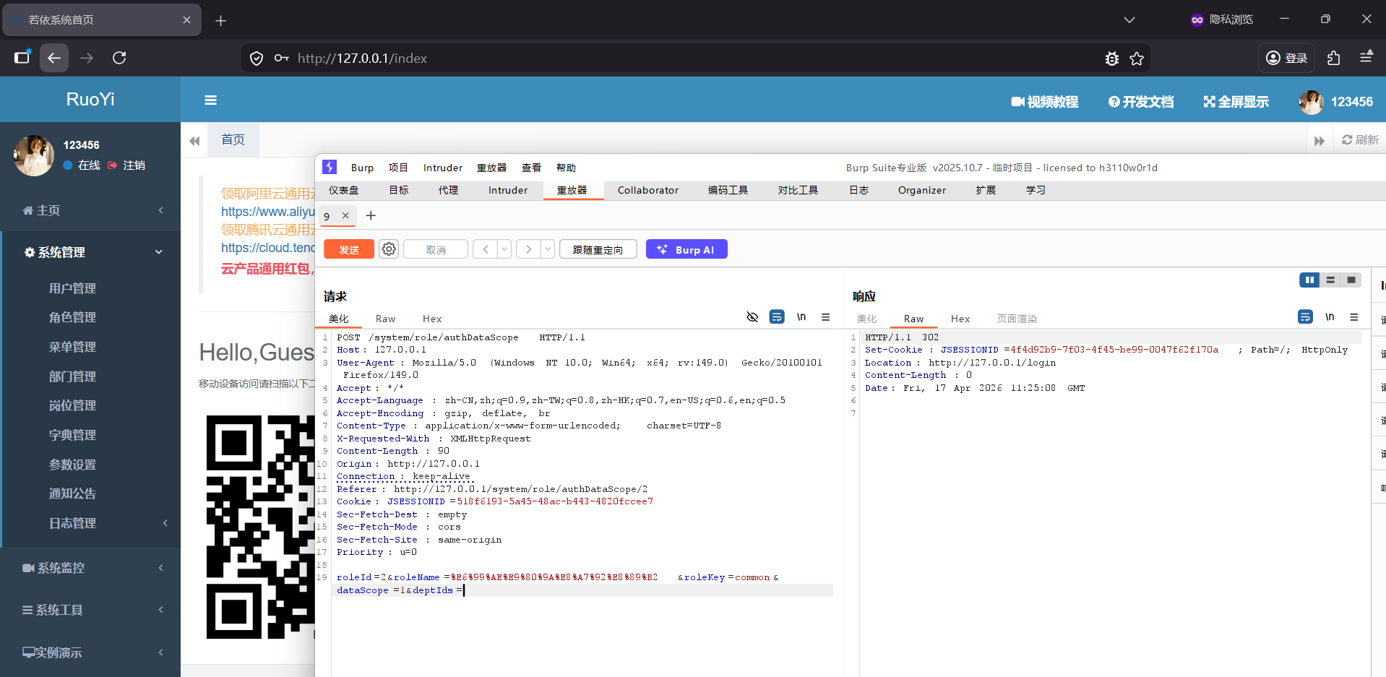Go to next request in Repeater history
Screen dimensions: 1386x677
529,249
